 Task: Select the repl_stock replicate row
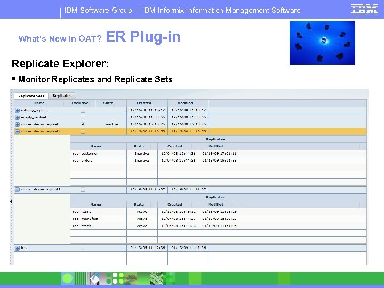point(218,226)
